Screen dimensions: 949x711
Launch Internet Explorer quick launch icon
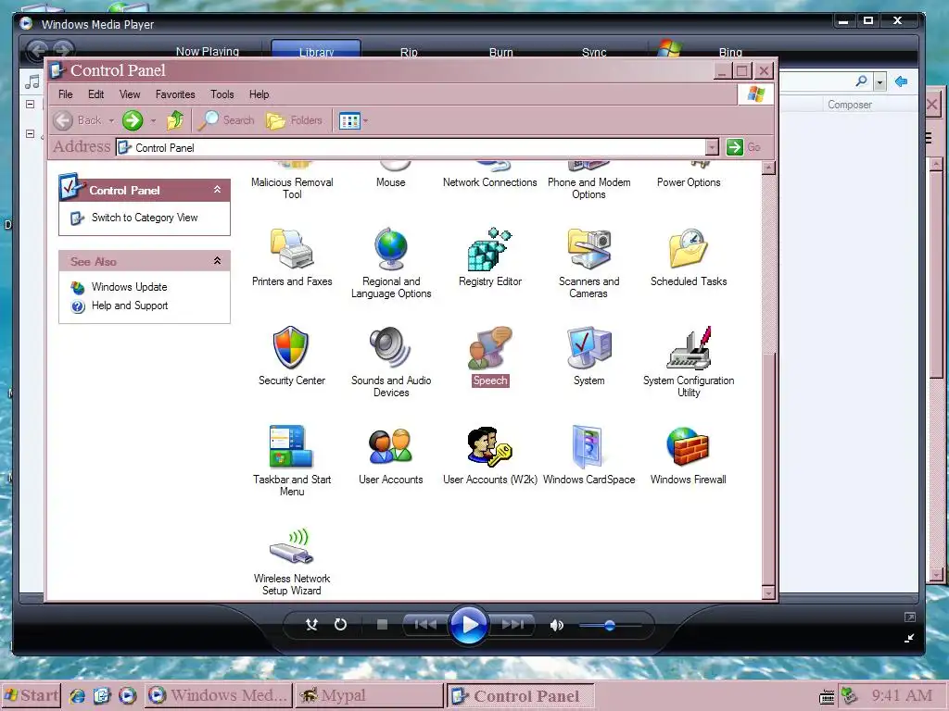pos(77,696)
